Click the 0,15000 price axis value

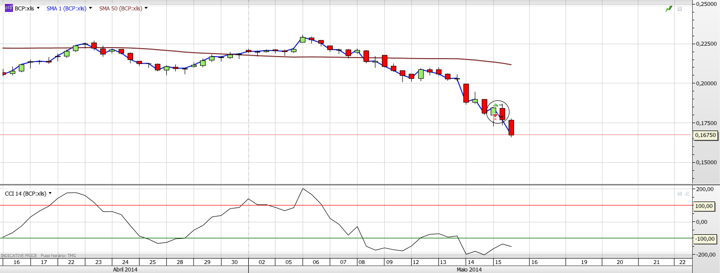[x=707, y=162]
